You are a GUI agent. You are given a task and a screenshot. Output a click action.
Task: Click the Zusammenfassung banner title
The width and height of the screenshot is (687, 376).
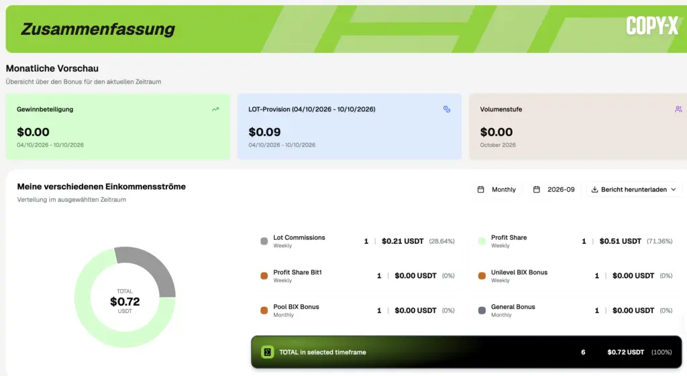tap(98, 29)
